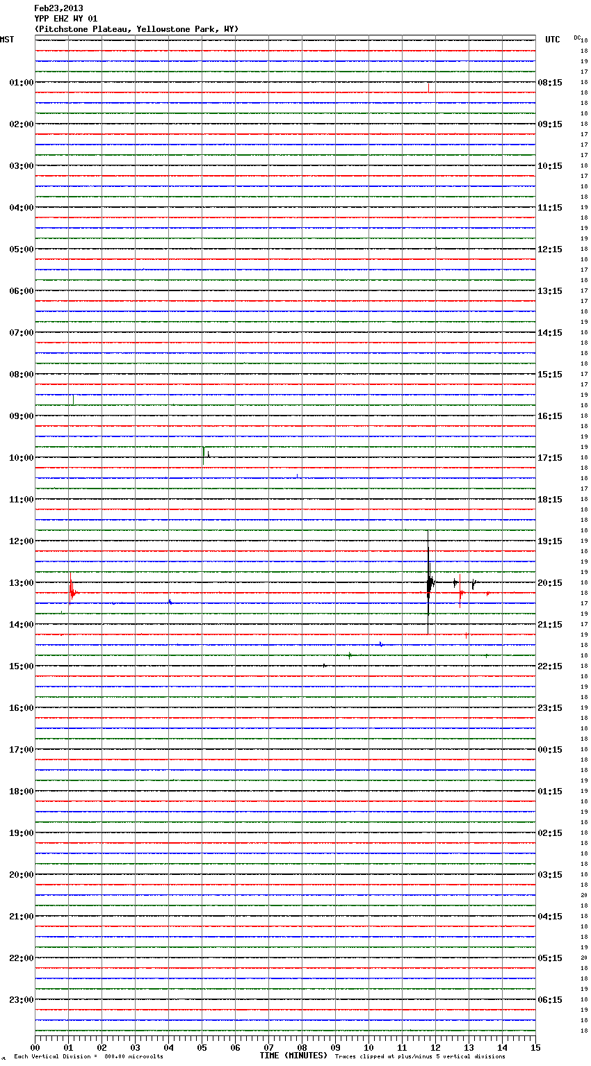Screen dimensions: 591x1066
Task: Click the MST timezone label
Action: (7, 40)
